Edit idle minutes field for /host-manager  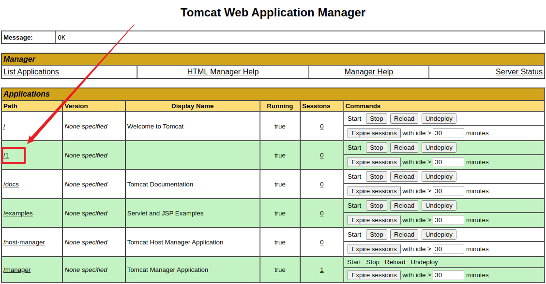448,249
